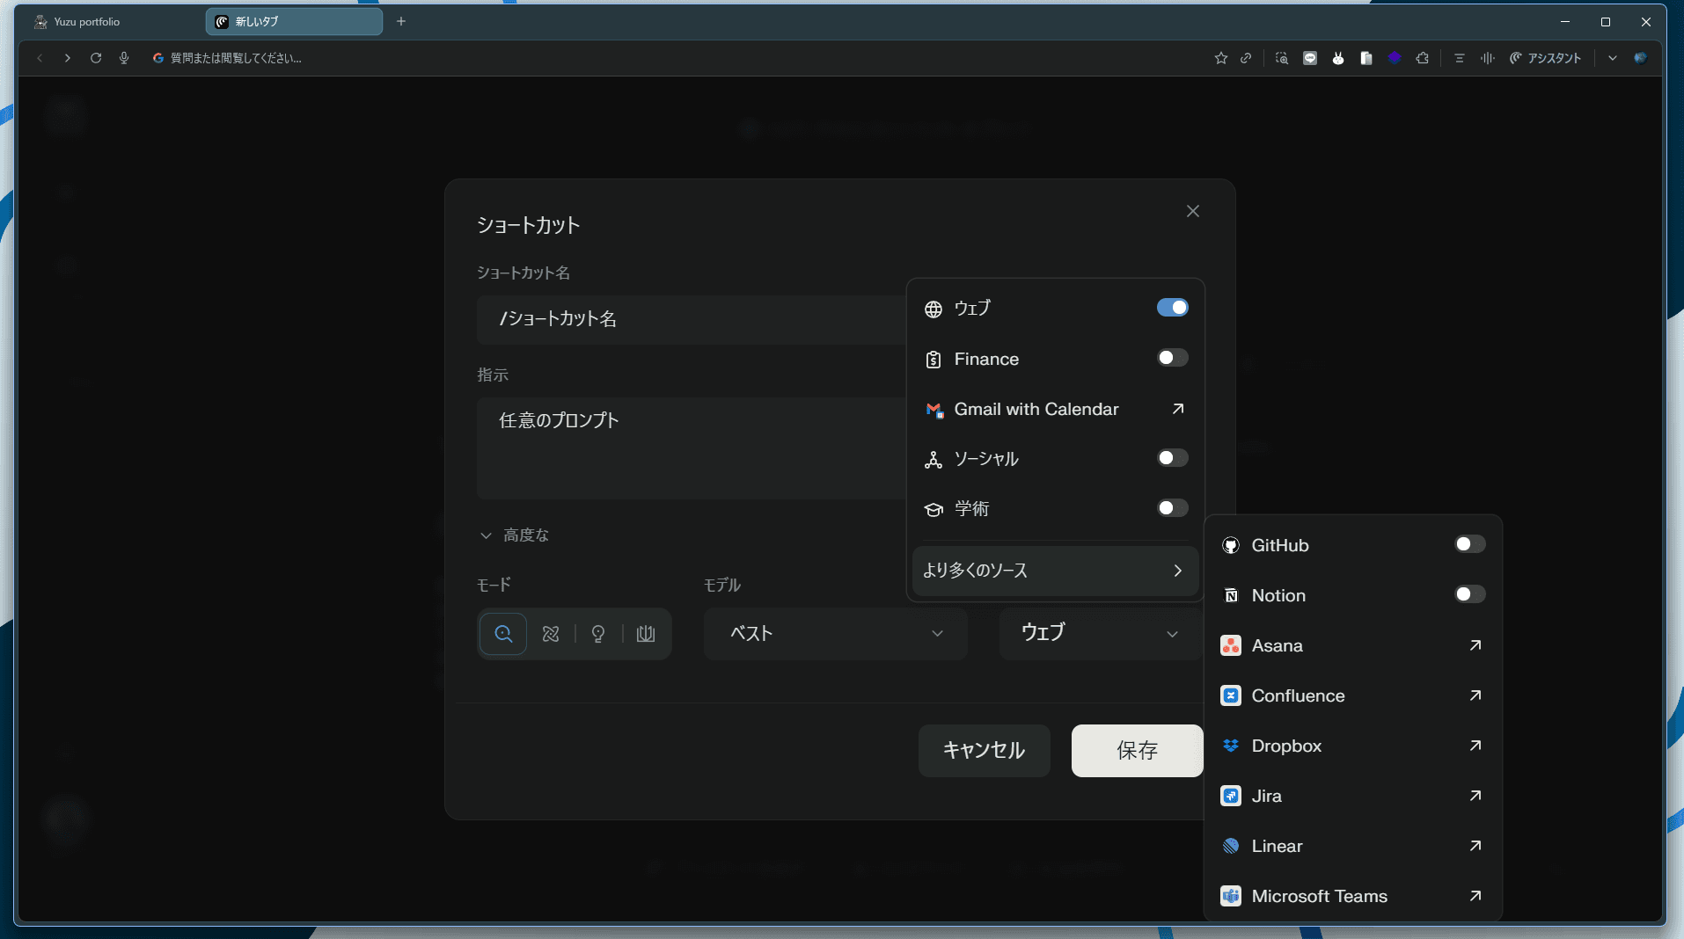Image resolution: width=1684 pixels, height=939 pixels.
Task: Turn on the GitHub source toggle
Action: click(1469, 545)
